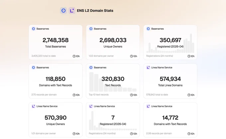226x139 pixels.
Task: Click the 'Basenames' header above 2,748,358
Action: click(43, 29)
